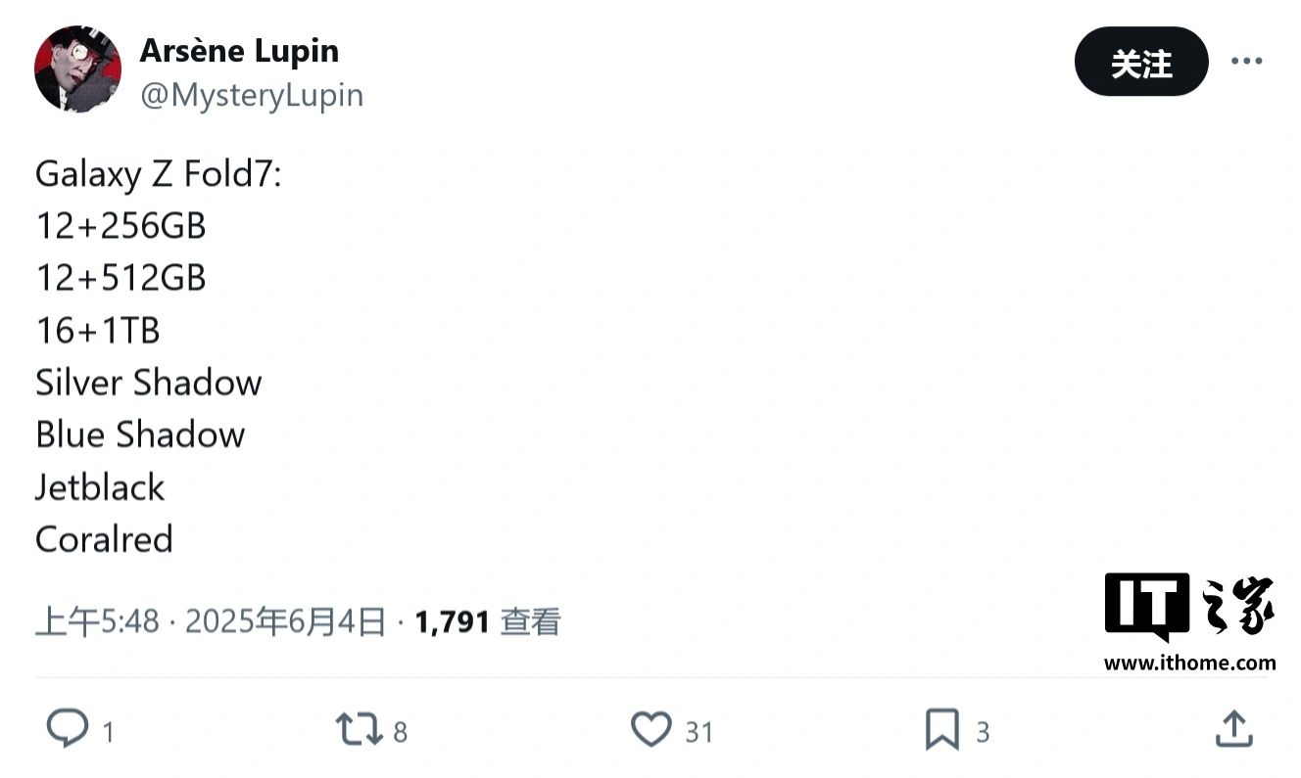The image size is (1301, 778).
Task: Open Arsène Lupin's profile avatar
Action: tap(78, 69)
